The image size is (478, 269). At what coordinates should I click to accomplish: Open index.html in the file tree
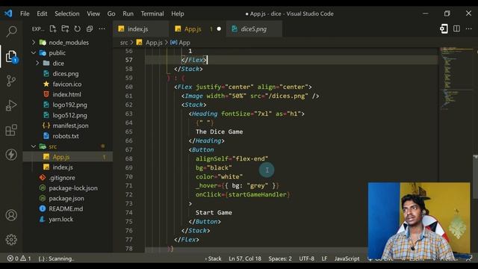pos(66,94)
